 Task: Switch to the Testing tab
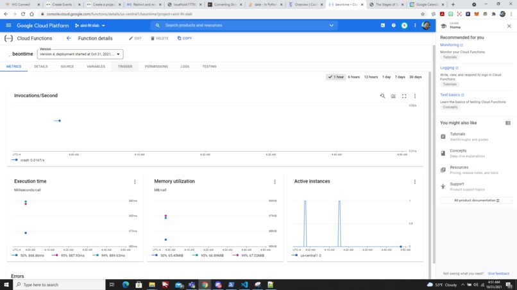(209, 67)
